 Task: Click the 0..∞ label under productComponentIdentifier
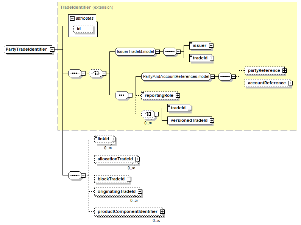click(x=156, y=220)
